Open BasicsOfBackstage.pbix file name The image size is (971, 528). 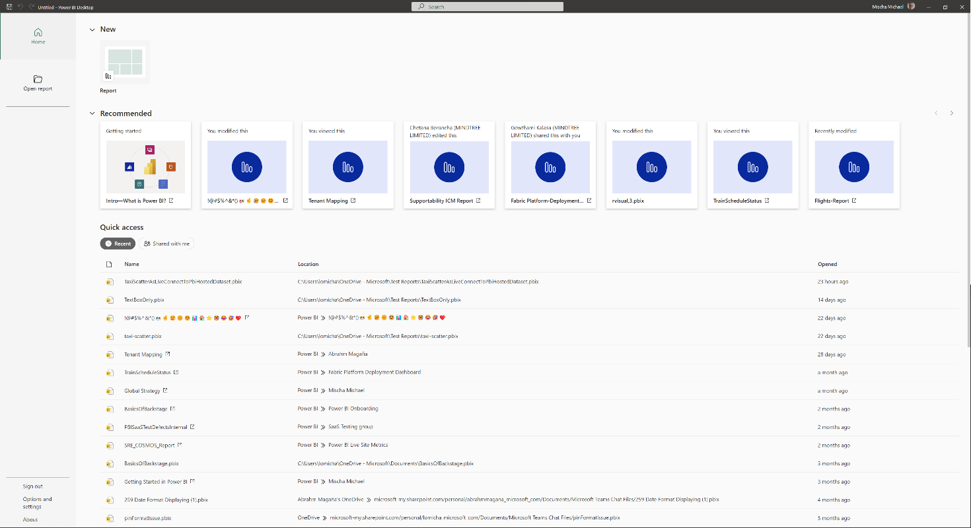[151, 463]
